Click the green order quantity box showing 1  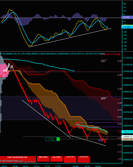[x=58, y=139]
